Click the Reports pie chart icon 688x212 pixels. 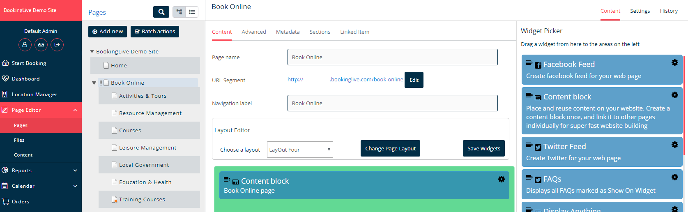point(5,170)
